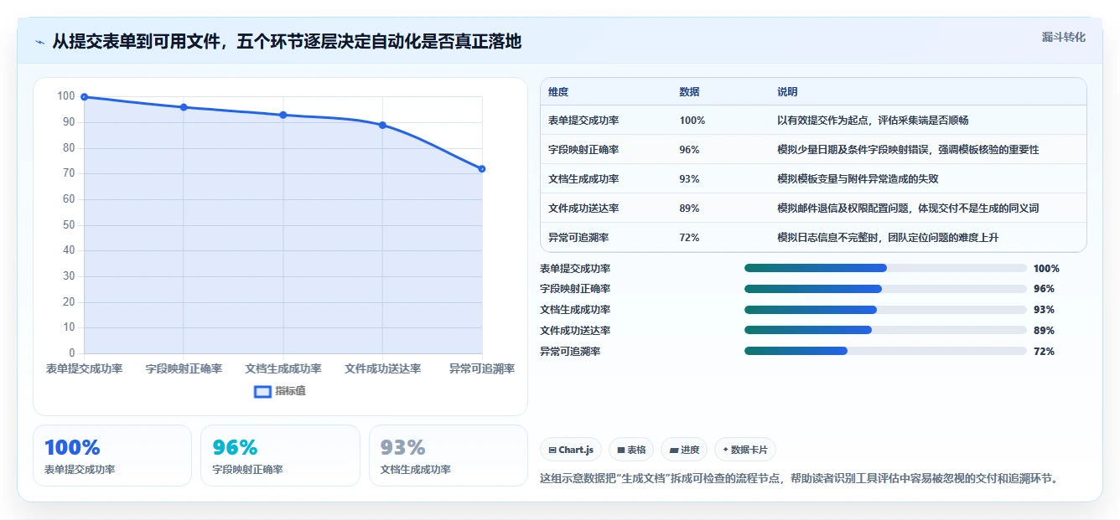
Task: Click the 文档生成成功率 progress bar
Action: click(885, 310)
